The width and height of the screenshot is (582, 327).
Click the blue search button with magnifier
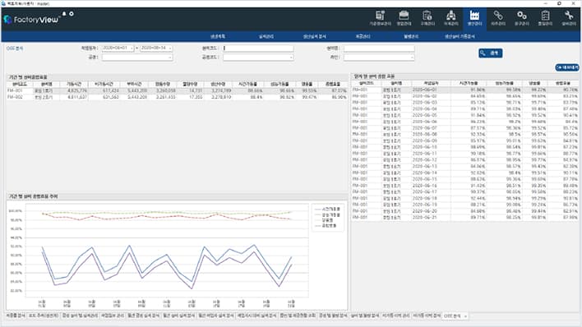click(x=490, y=53)
